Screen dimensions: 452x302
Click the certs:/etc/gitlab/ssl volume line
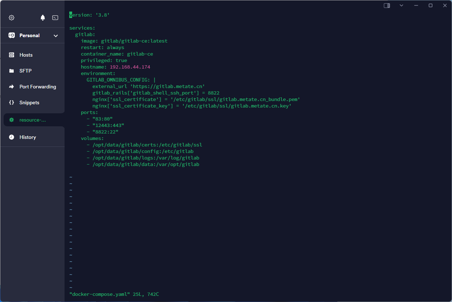[x=144, y=145]
